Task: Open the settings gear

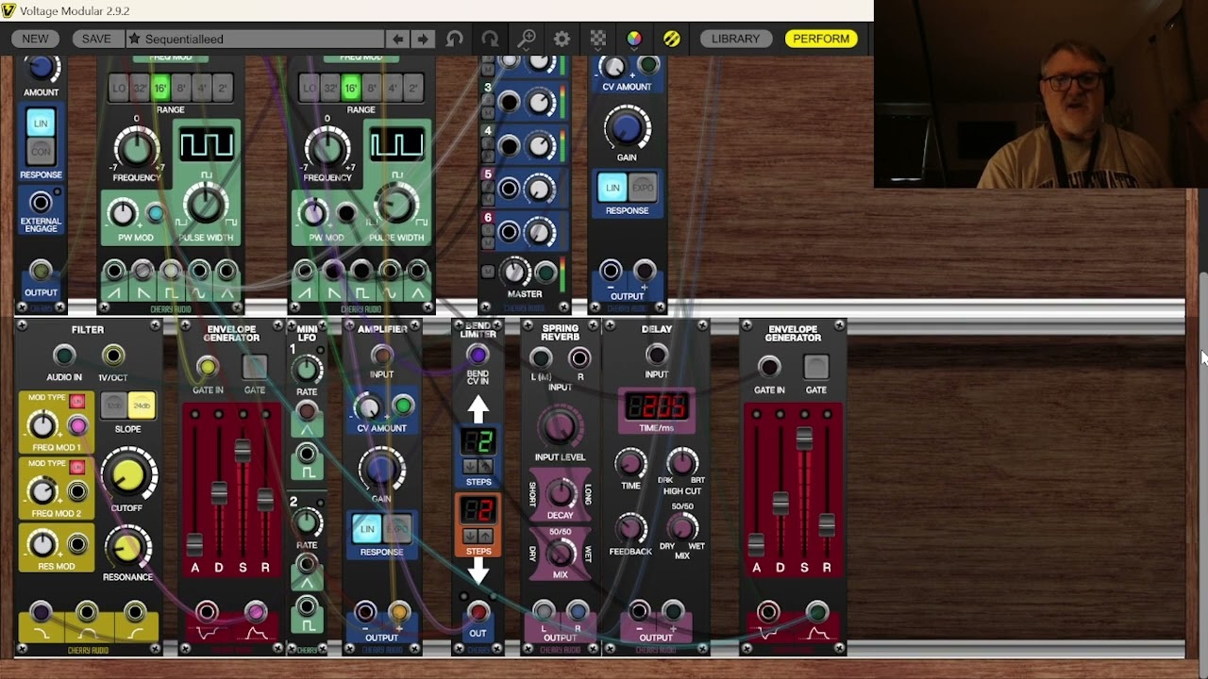Action: [x=562, y=39]
